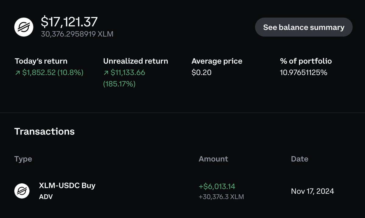Click the Nov 17, 2024 transaction date

pyautogui.click(x=312, y=191)
